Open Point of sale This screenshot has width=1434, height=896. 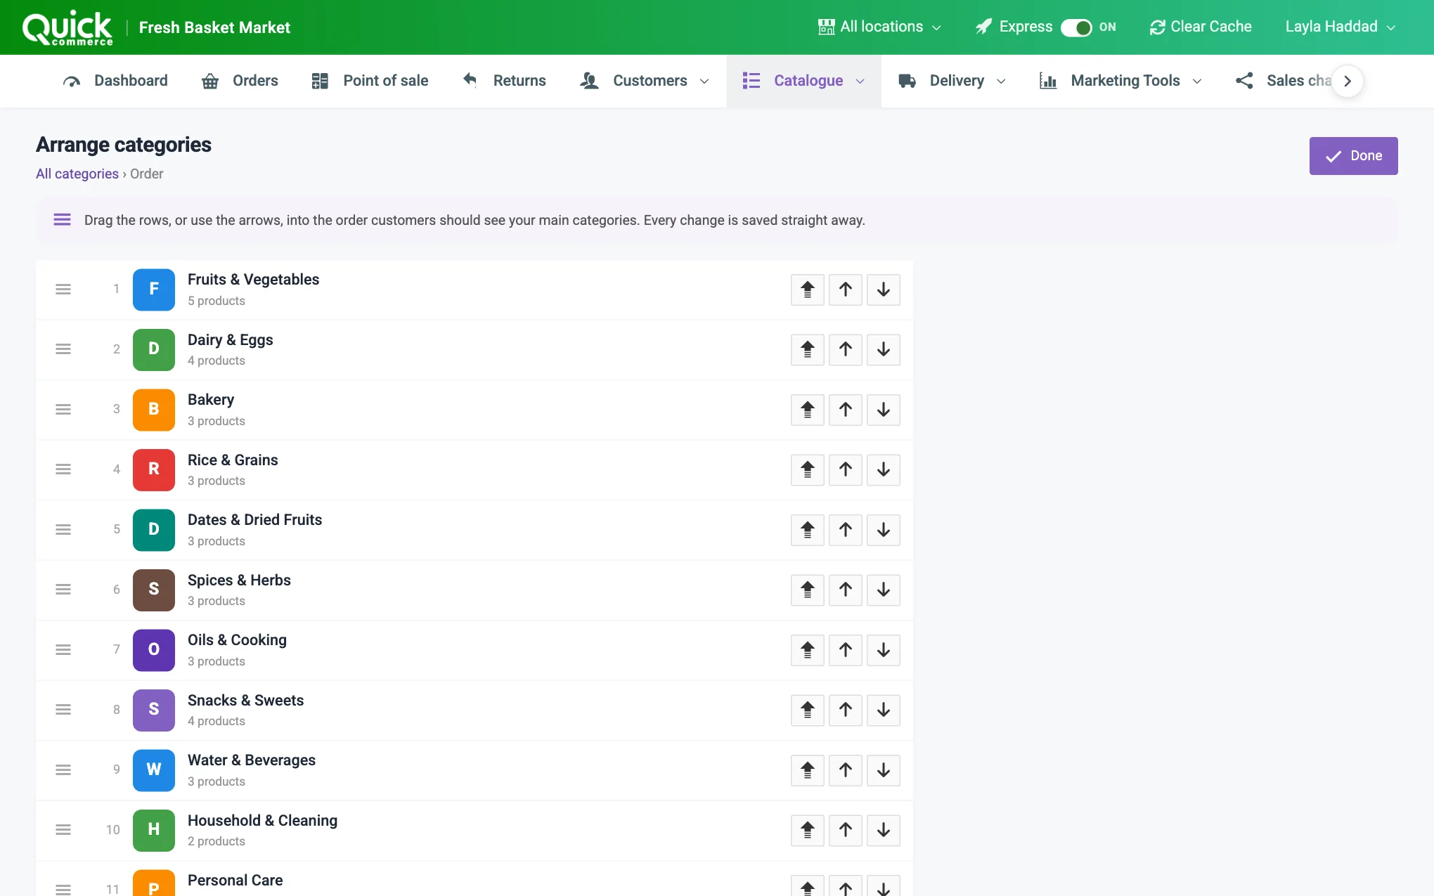click(370, 81)
